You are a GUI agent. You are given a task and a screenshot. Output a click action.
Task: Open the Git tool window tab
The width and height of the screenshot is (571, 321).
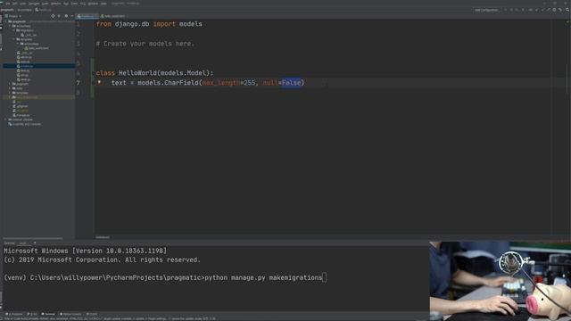click(x=32, y=314)
